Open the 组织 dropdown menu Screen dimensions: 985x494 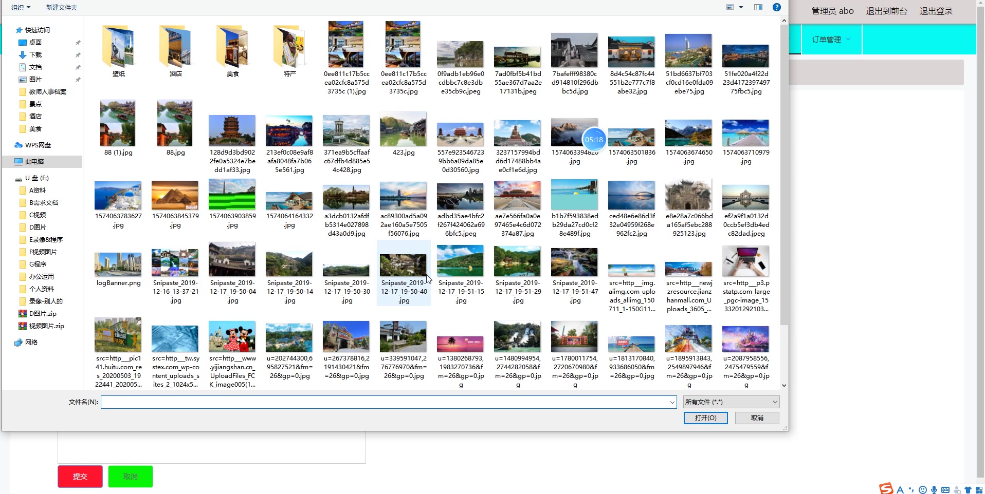click(x=21, y=8)
